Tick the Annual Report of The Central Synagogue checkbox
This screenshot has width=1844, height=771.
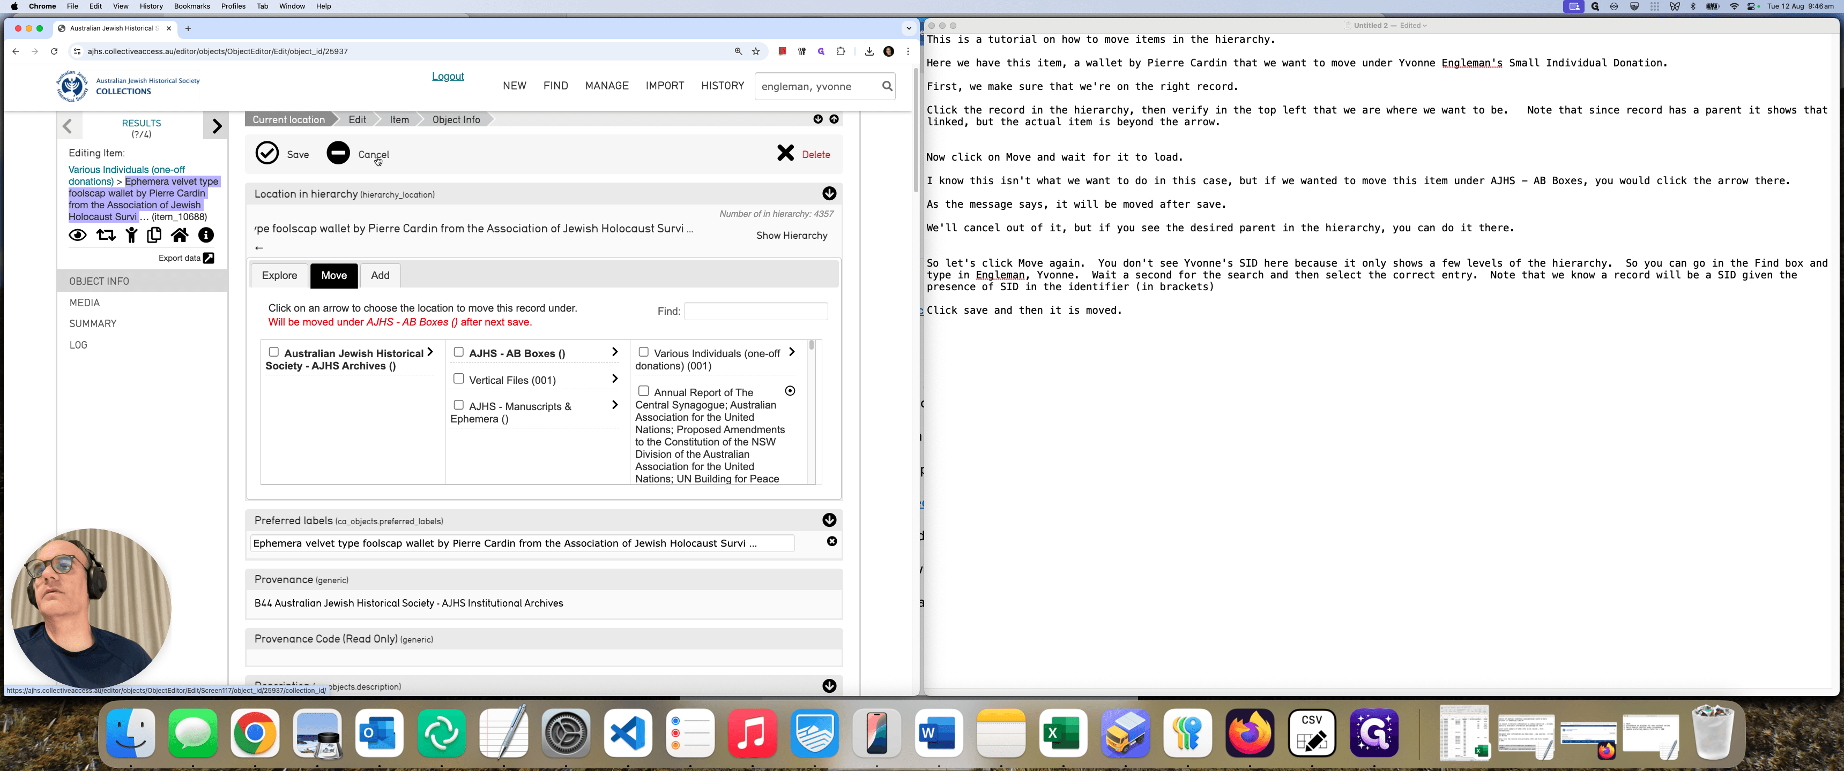point(644,390)
